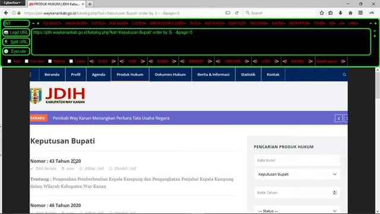Click the website search magnifier icon

click(x=344, y=74)
